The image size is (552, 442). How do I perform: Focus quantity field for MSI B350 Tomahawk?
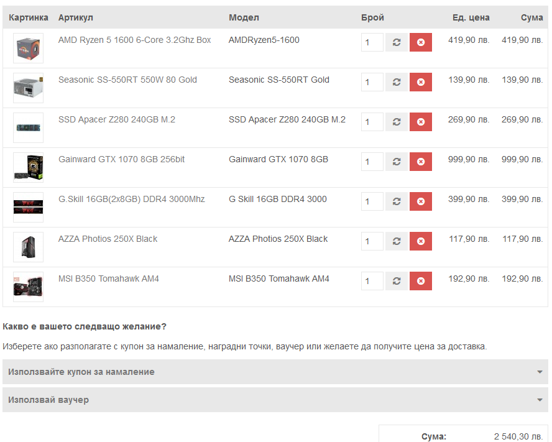tap(372, 281)
